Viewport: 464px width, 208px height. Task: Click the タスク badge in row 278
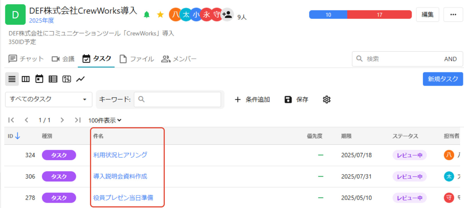coord(59,198)
